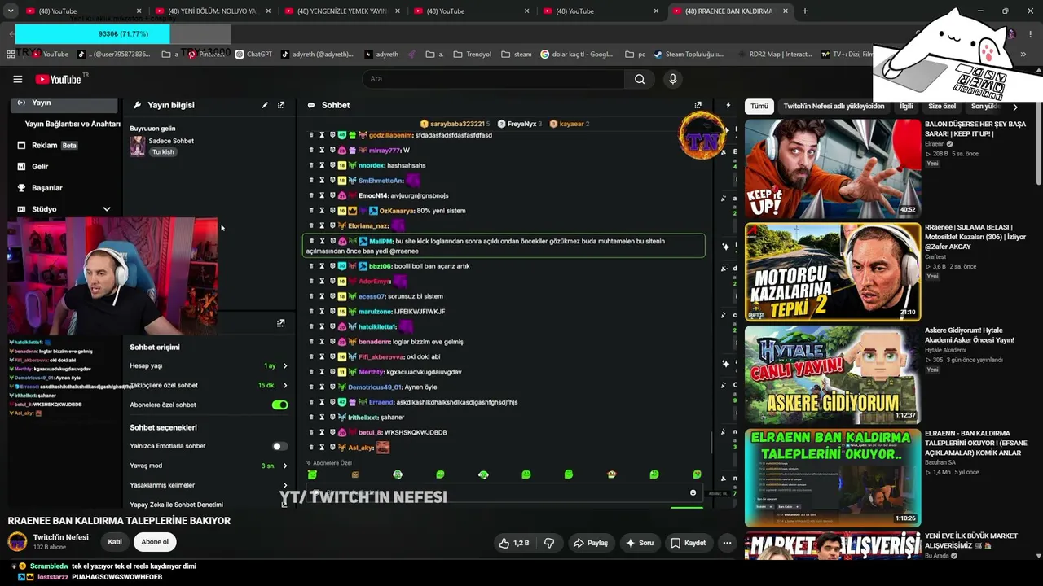Select the Tümü filter chip
The height and width of the screenshot is (586, 1043).
click(x=759, y=107)
